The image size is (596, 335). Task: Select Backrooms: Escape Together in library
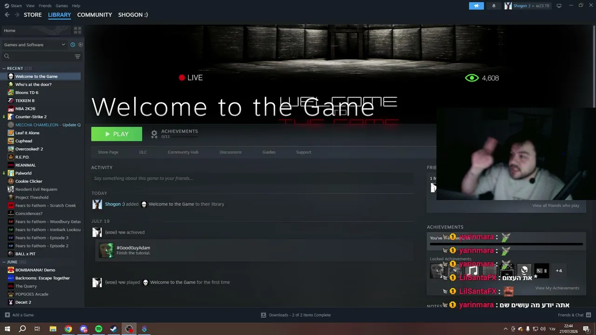(x=42, y=278)
